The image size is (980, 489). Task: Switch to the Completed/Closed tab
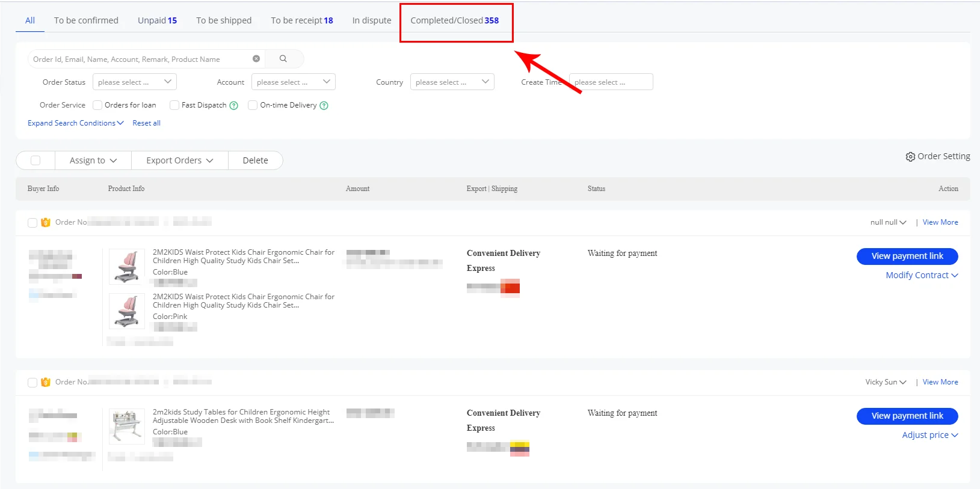click(x=454, y=20)
